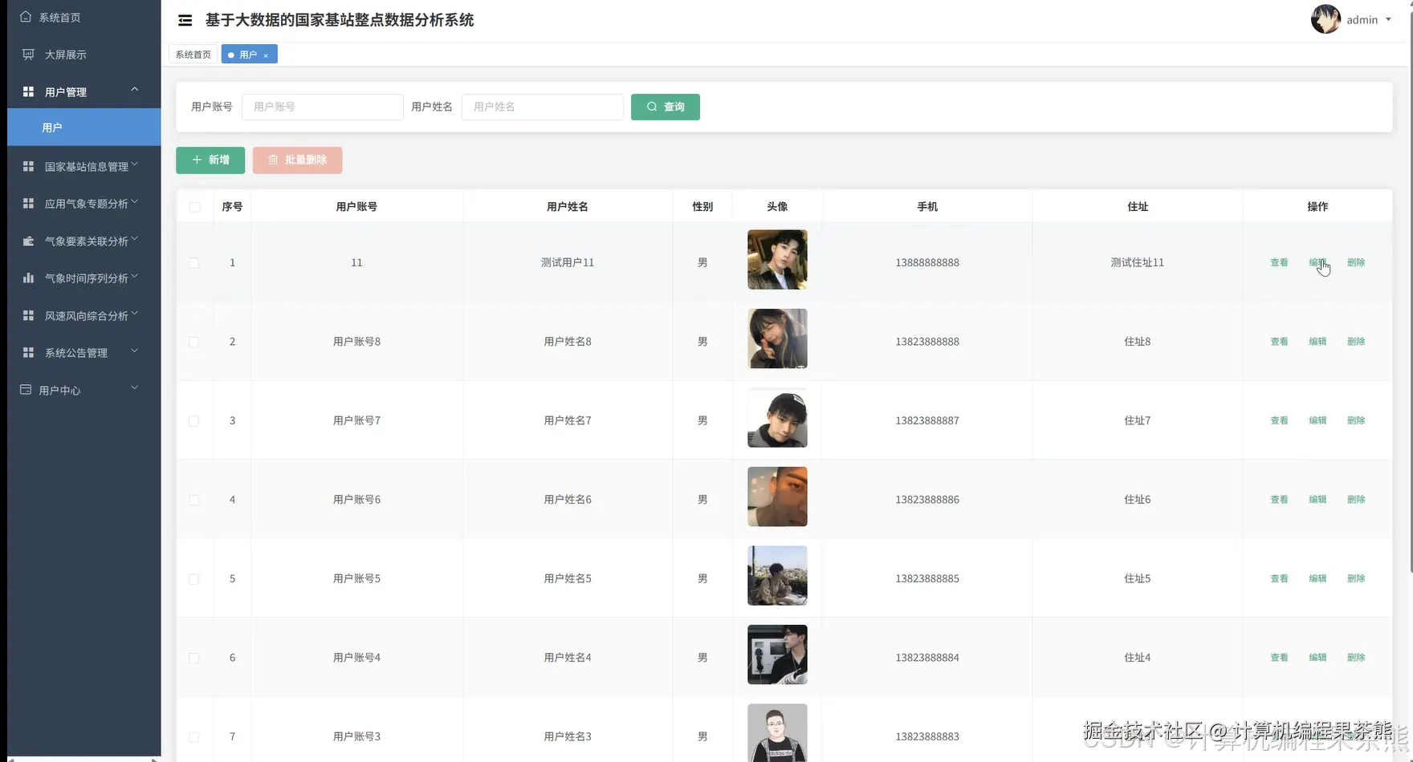The image size is (1413, 762).
Task: Click the avatar thumbnail of 用户姓名5
Action: click(777, 576)
